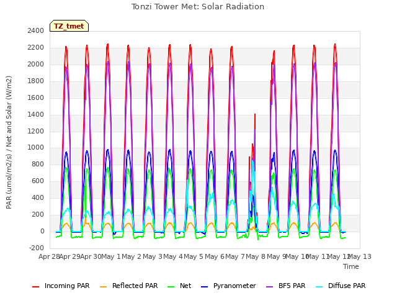Select the Reflected PAR legend label

click(x=135, y=286)
